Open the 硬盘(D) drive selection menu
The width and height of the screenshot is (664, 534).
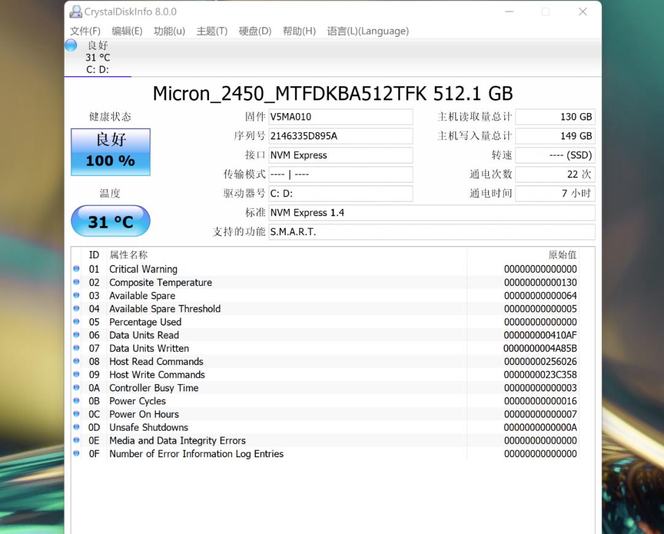(255, 31)
